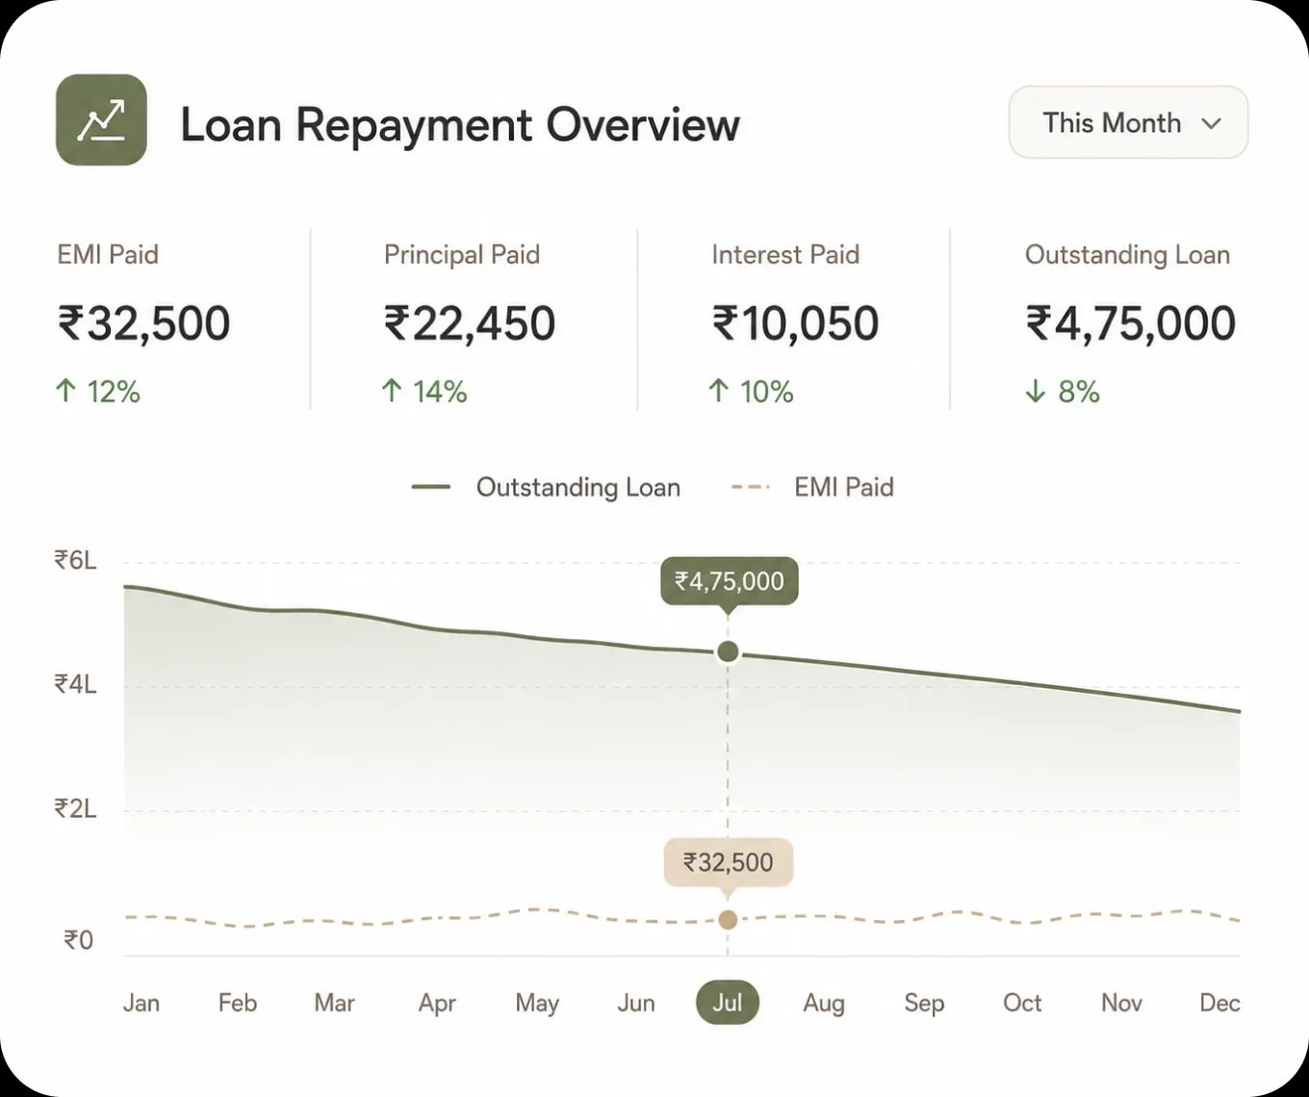
Task: Click the up arrow next to 12%
Action: click(x=65, y=391)
